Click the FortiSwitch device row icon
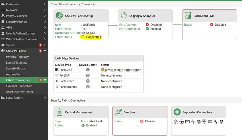The width and height of the screenshot is (242, 140). [x=57, y=81]
